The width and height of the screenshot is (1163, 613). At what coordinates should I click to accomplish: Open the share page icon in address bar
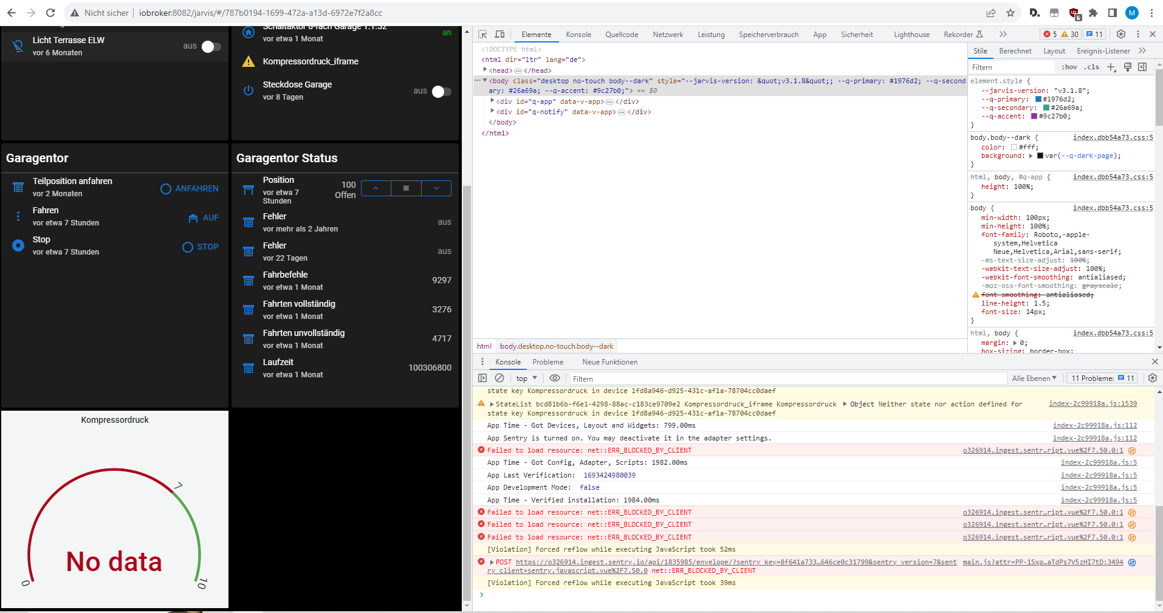tap(991, 13)
